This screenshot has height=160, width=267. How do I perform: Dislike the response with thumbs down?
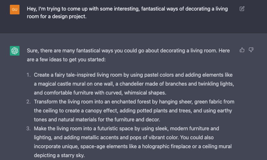pos(251,50)
